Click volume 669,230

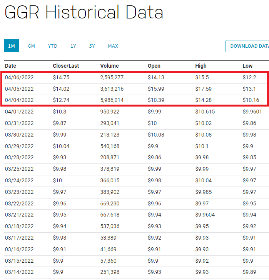point(110,203)
